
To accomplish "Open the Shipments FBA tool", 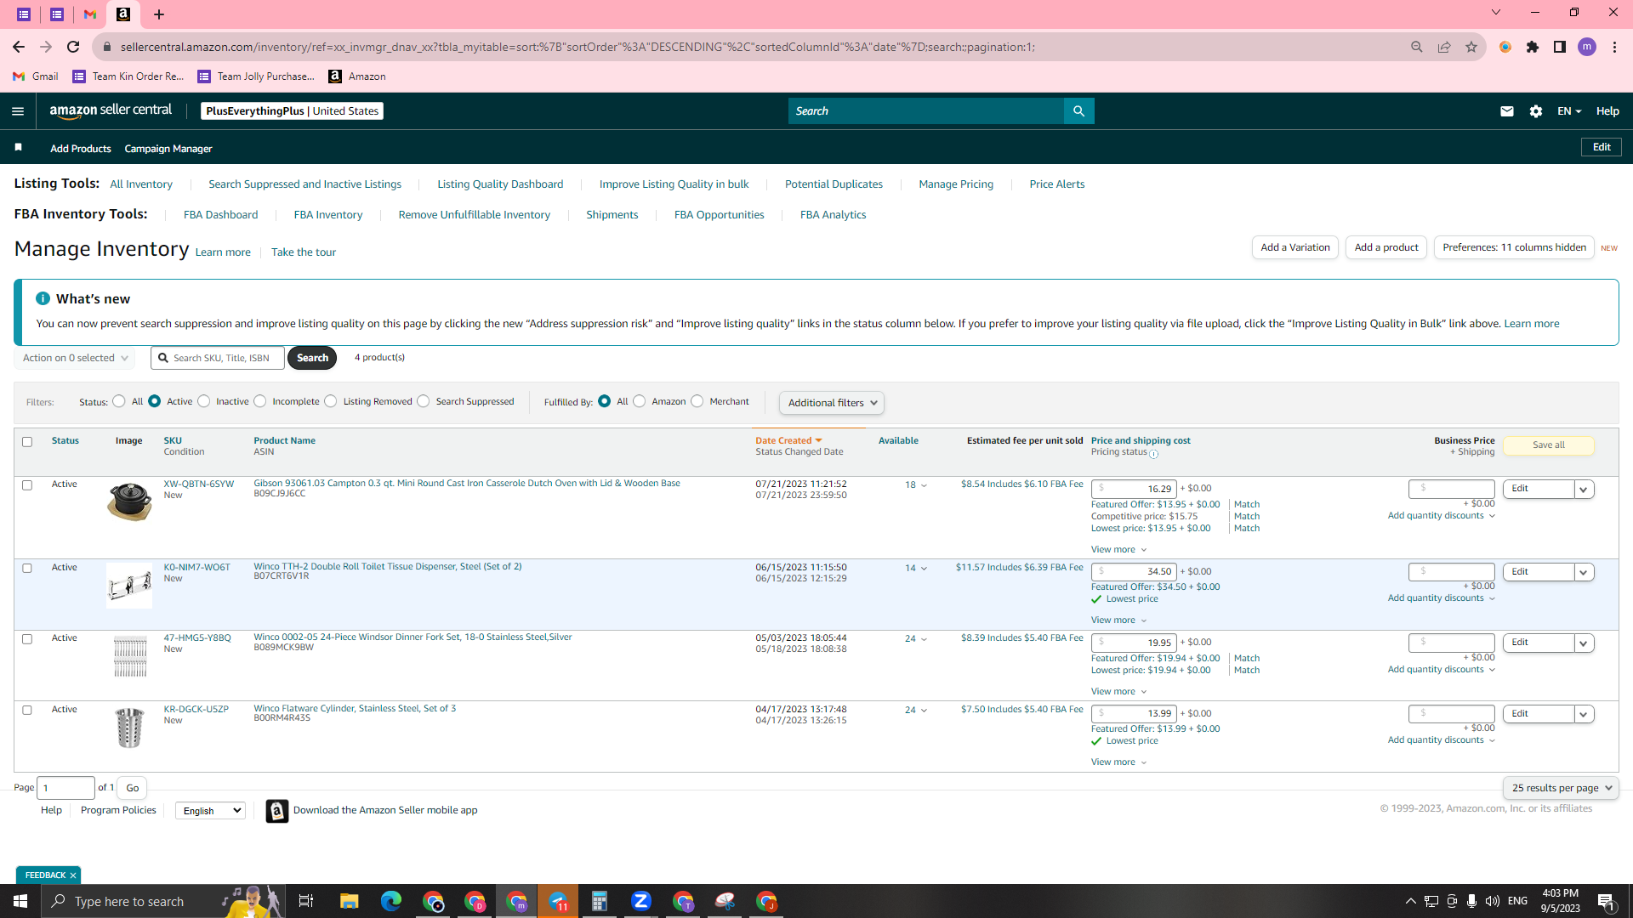I will pyautogui.click(x=612, y=215).
